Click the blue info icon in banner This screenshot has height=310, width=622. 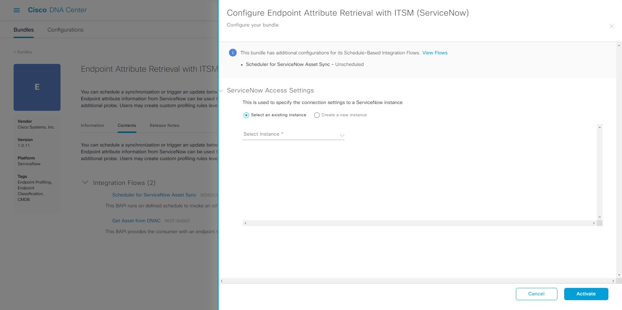pos(233,53)
